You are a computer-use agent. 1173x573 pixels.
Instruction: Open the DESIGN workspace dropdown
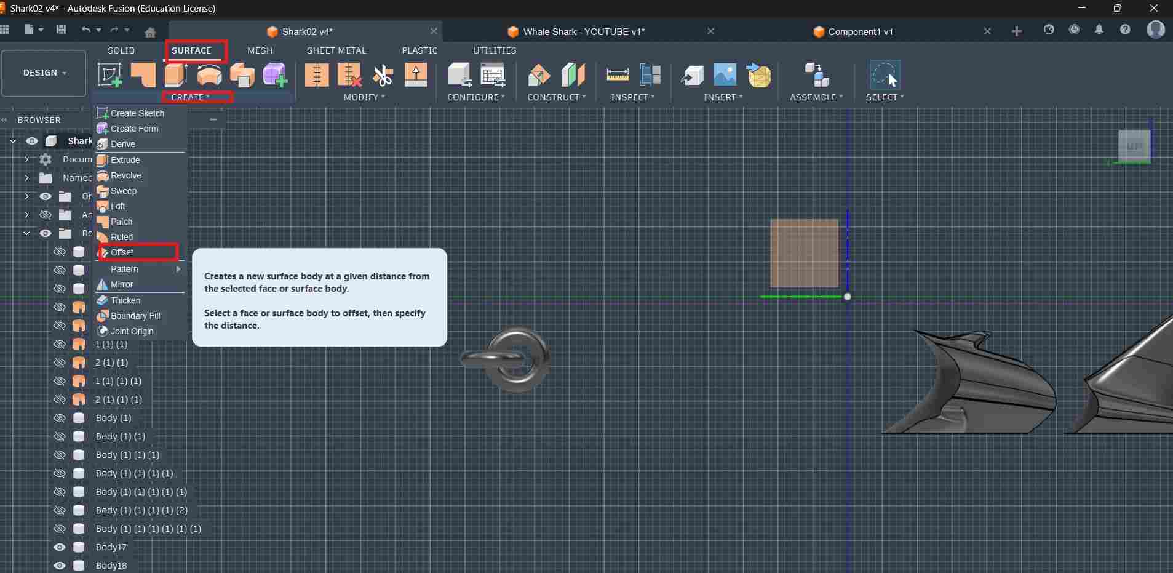pyautogui.click(x=44, y=73)
